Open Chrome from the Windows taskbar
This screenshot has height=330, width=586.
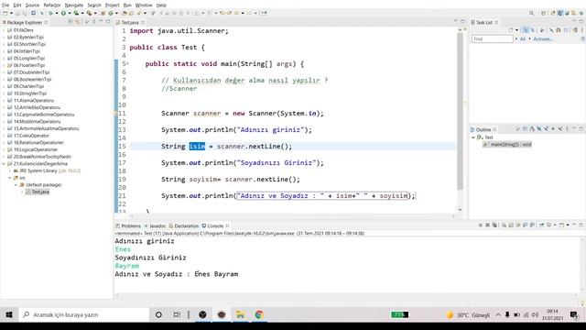click(259, 314)
